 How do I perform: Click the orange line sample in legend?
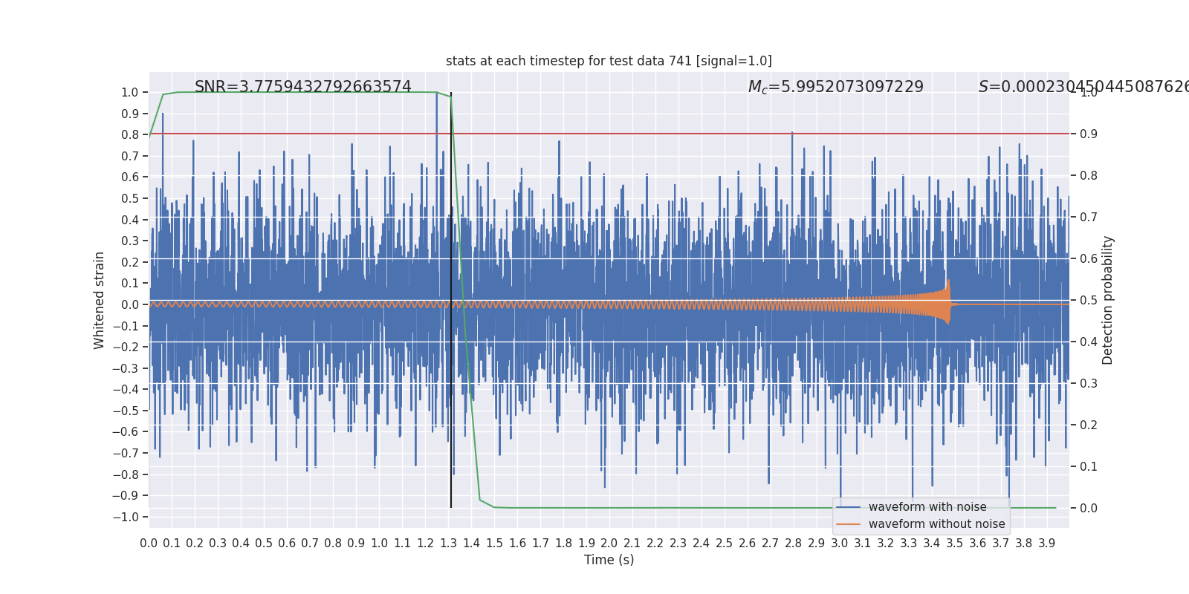click(x=849, y=524)
